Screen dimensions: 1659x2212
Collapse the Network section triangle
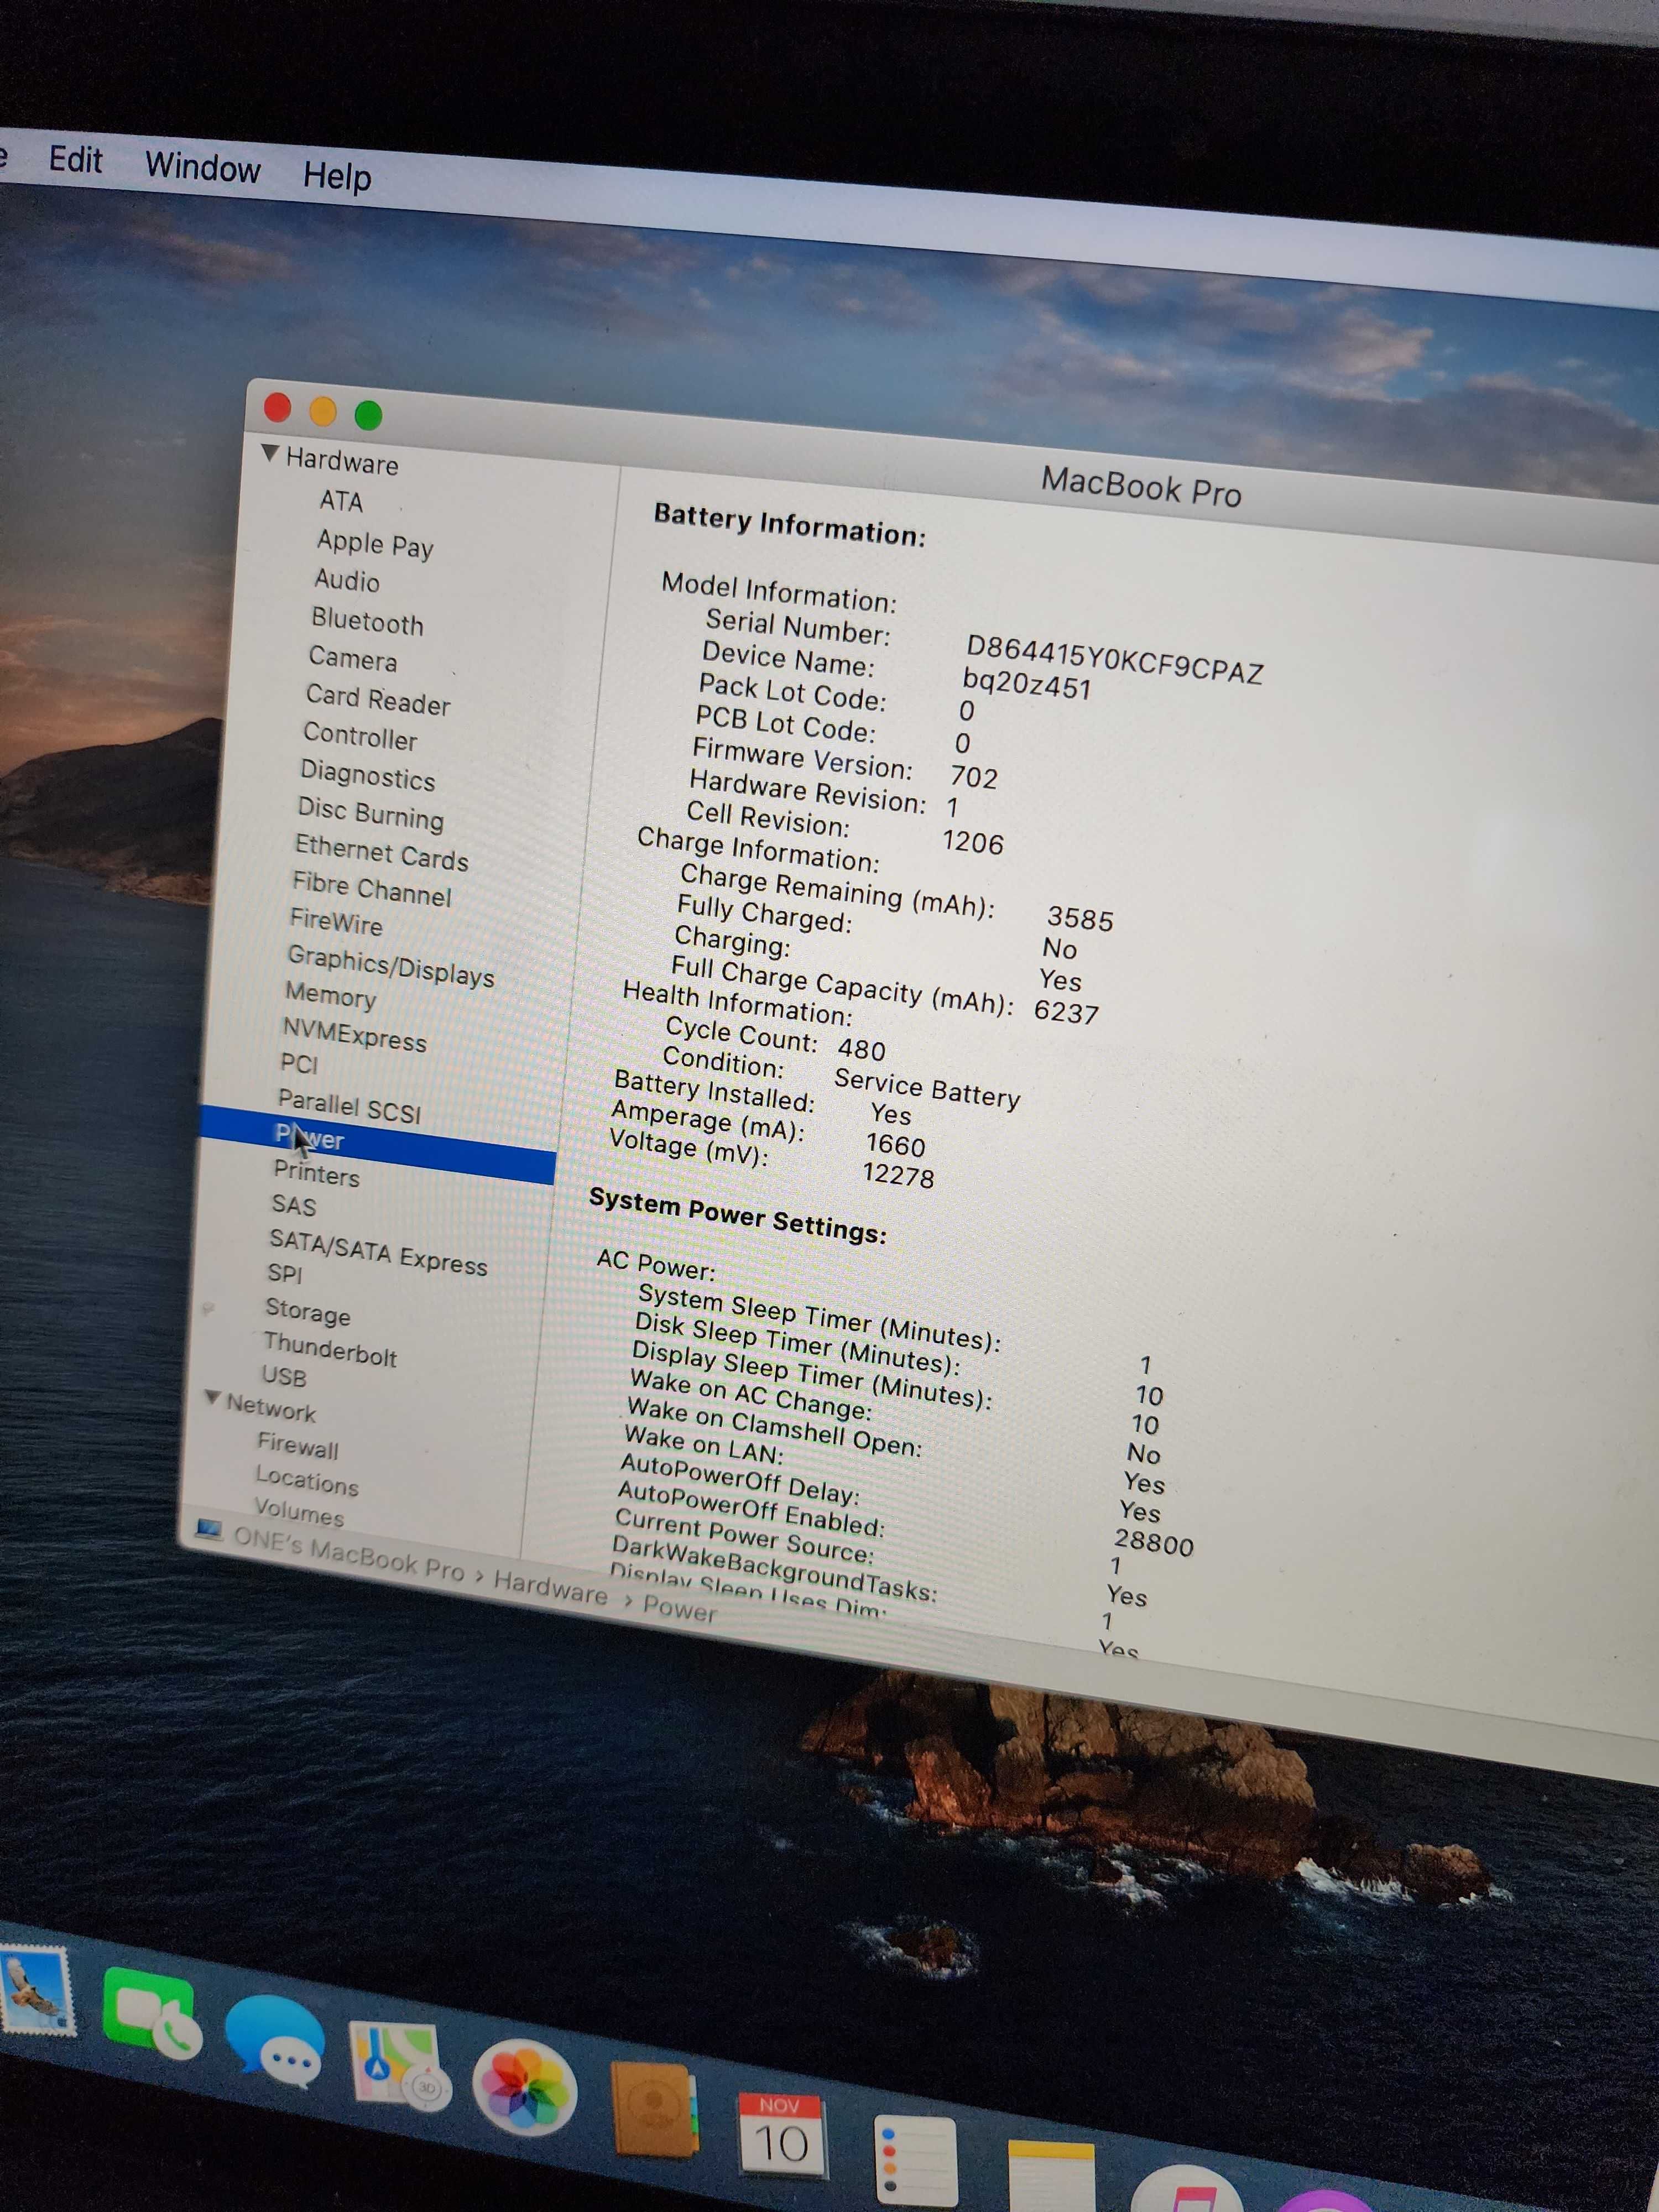(x=212, y=1397)
